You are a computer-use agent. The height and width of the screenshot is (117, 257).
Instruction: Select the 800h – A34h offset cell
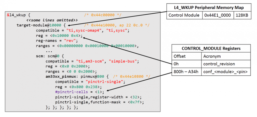186,72
